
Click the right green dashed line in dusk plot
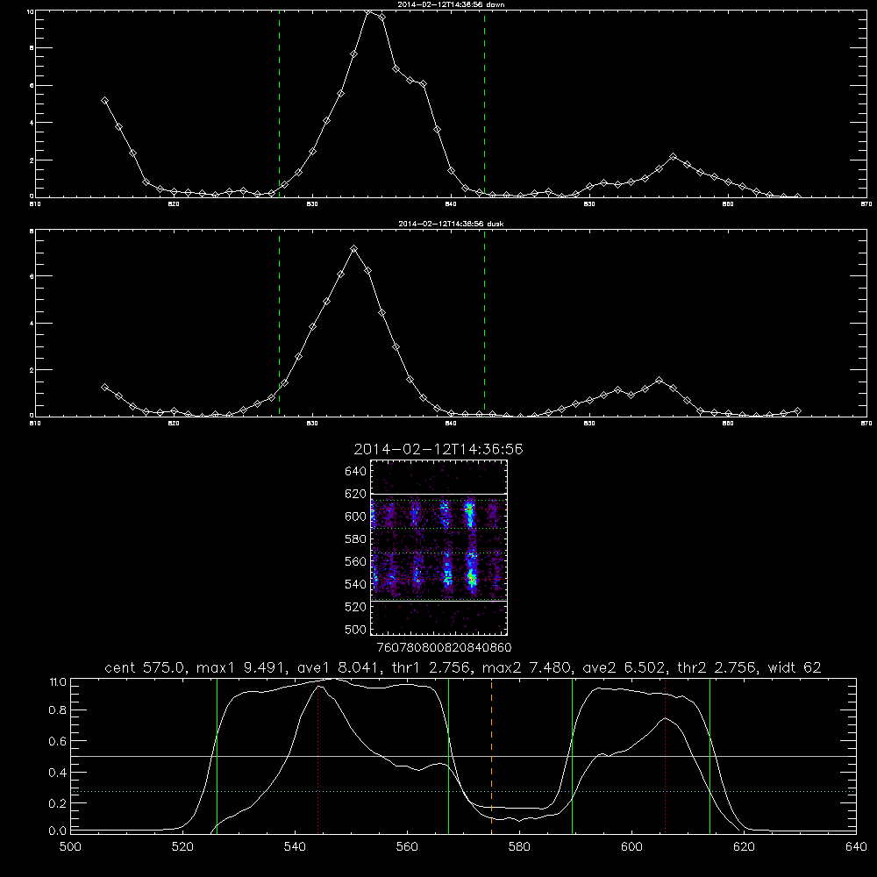coord(484,324)
